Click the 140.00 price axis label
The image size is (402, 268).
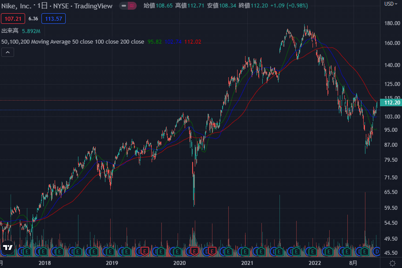392,65
